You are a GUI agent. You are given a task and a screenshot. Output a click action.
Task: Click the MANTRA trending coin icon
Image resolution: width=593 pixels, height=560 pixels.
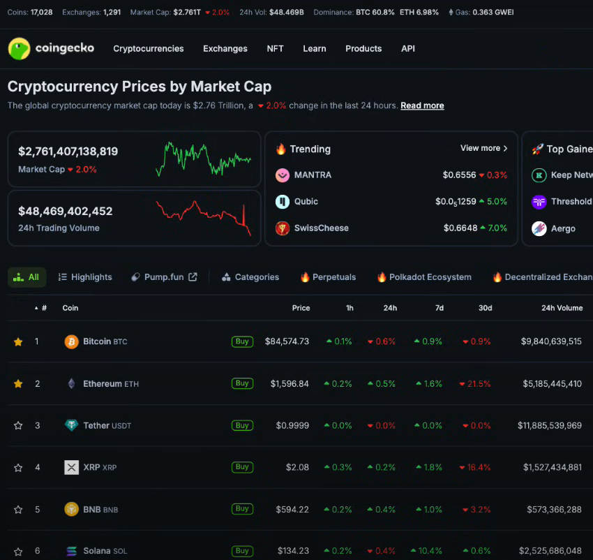[283, 175]
